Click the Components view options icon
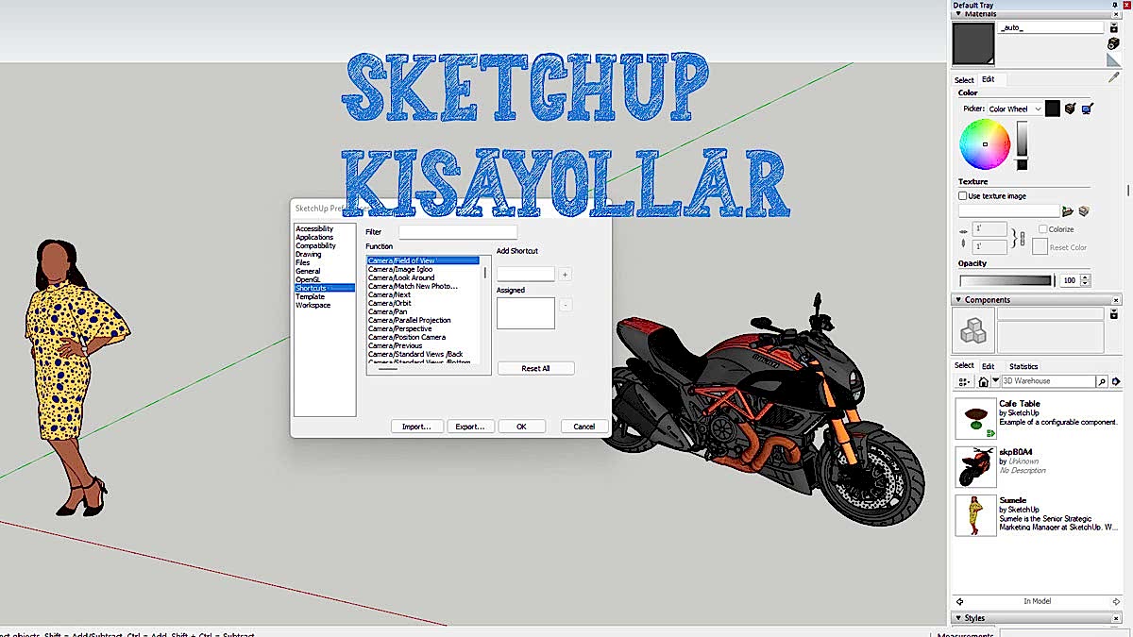Viewport: 1133px width, 637px height. [964, 381]
